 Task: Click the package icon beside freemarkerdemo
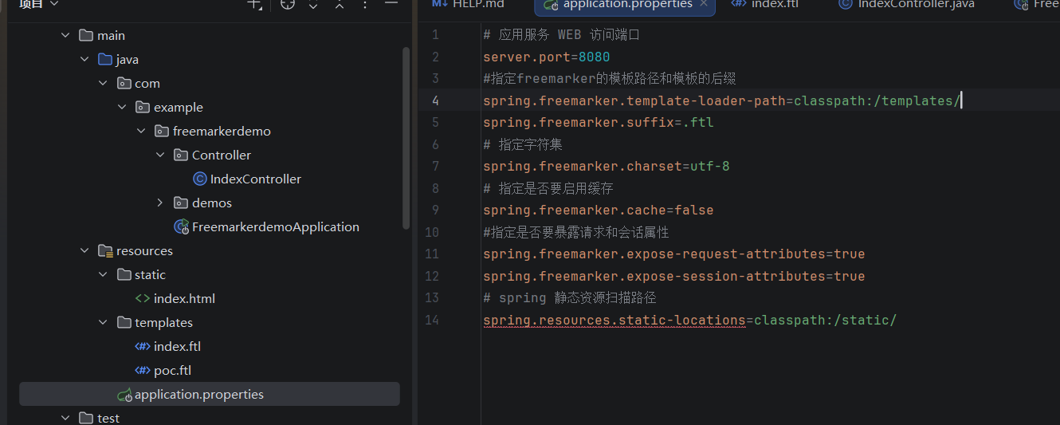tap(163, 131)
